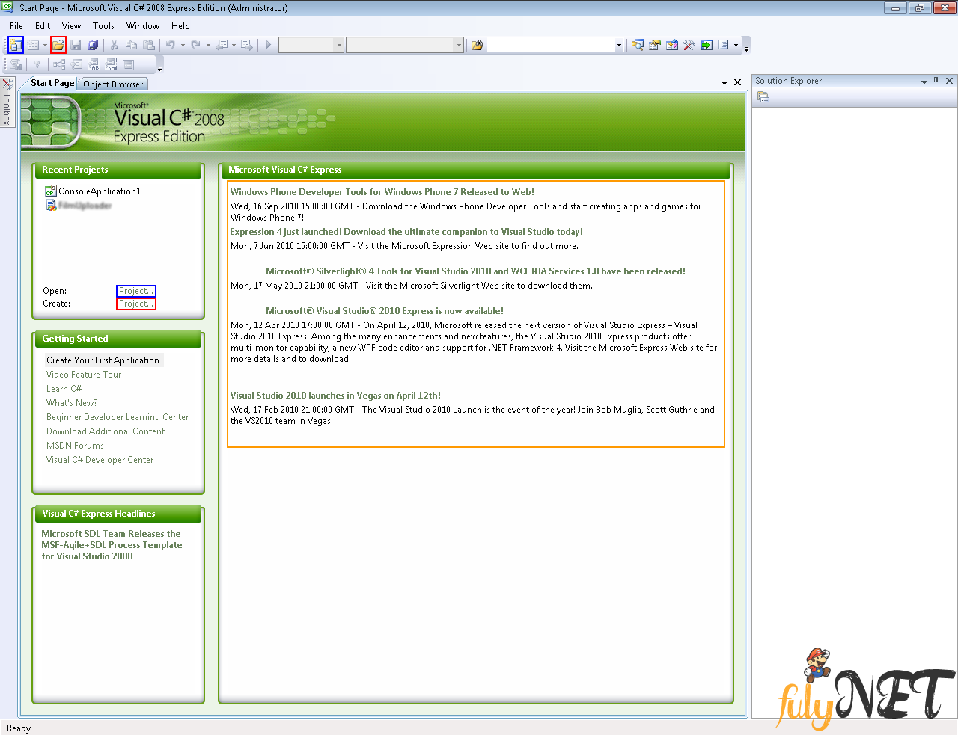Open the Tools menu

[104, 25]
